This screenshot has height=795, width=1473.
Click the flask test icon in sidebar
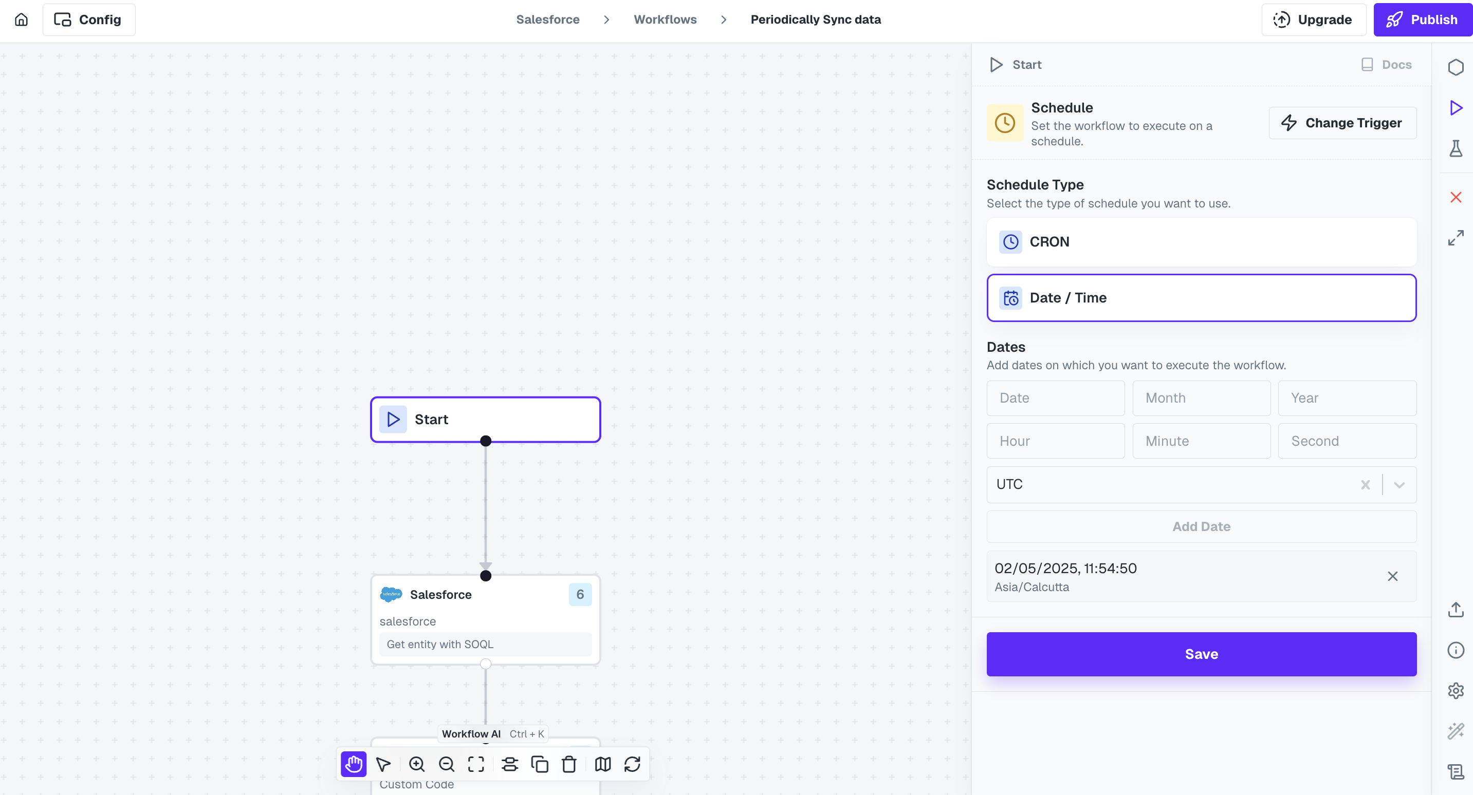[1456, 148]
